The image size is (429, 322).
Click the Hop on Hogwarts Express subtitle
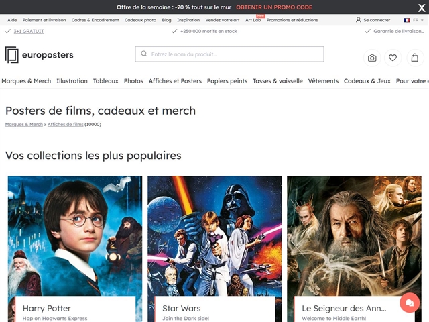(55, 318)
